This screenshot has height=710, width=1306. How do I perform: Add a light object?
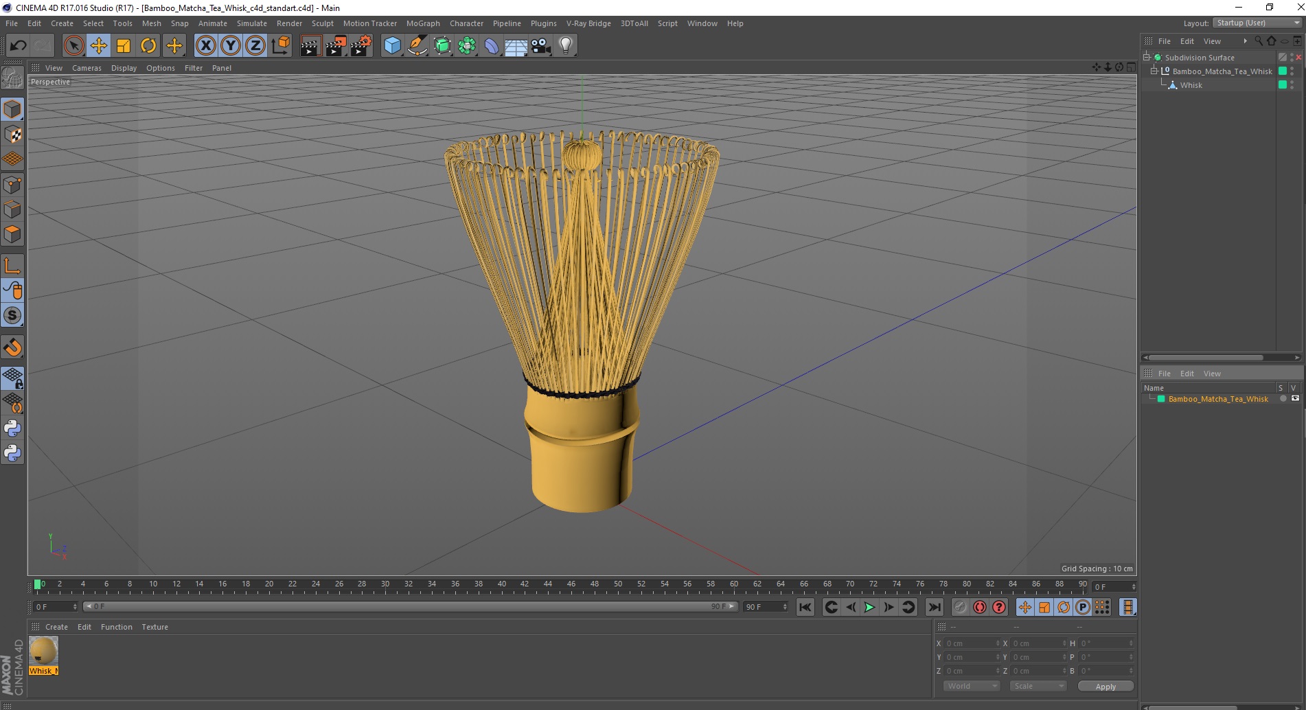(x=566, y=46)
